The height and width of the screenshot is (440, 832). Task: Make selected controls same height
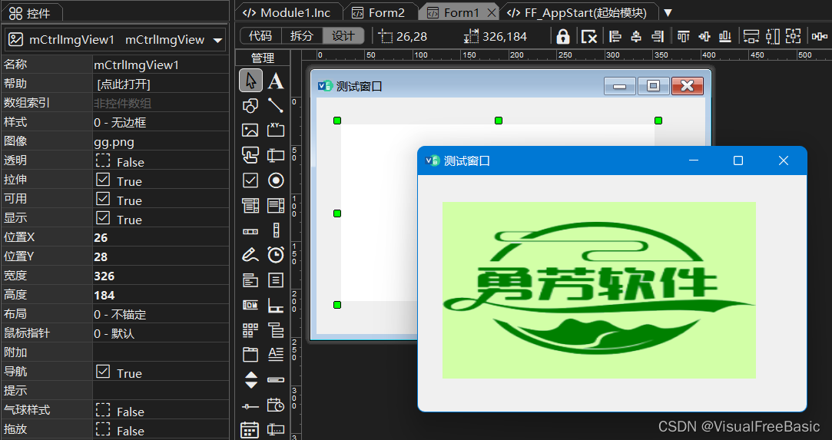773,37
